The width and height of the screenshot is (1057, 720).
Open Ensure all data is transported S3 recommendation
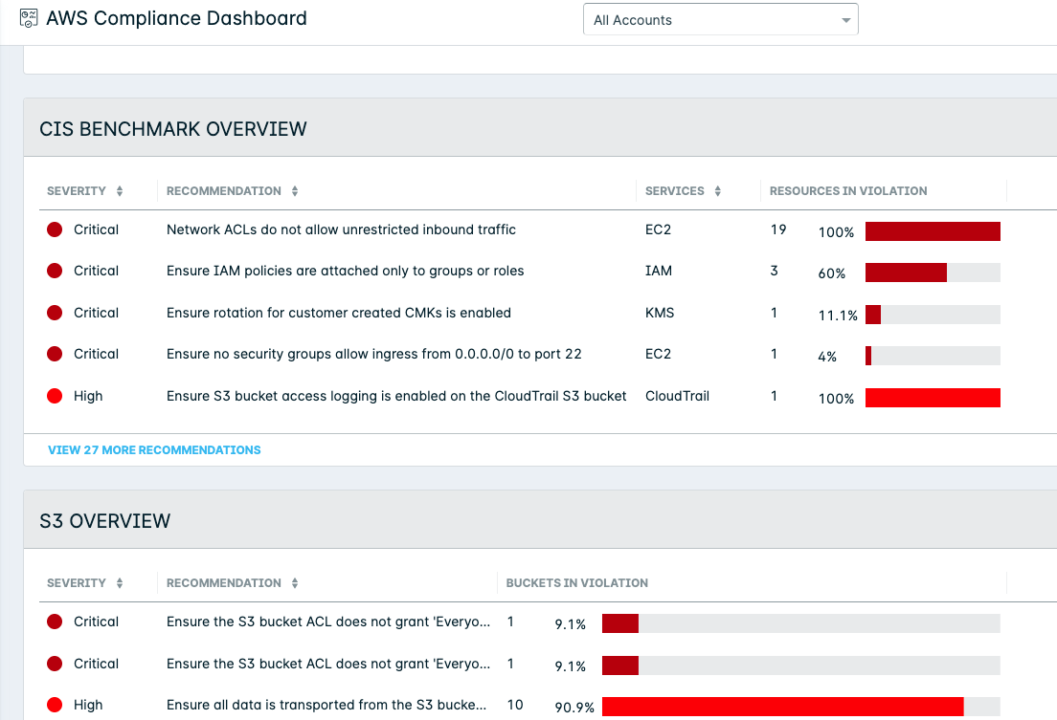tap(326, 705)
